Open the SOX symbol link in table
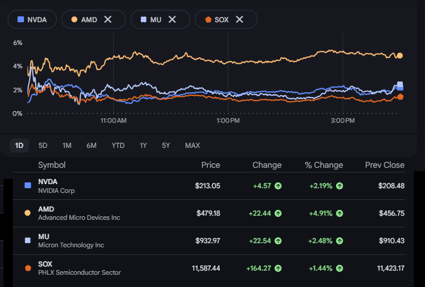This screenshot has height=287, width=425. pyautogui.click(x=45, y=264)
